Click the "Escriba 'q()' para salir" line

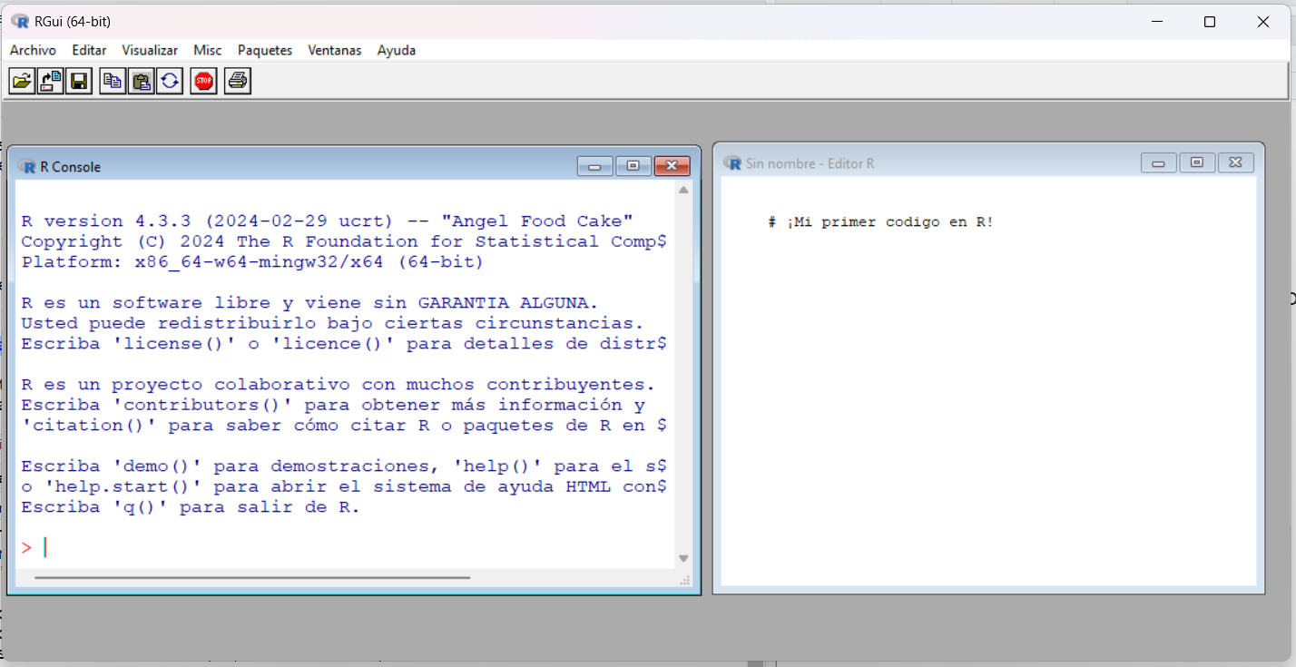click(x=191, y=507)
